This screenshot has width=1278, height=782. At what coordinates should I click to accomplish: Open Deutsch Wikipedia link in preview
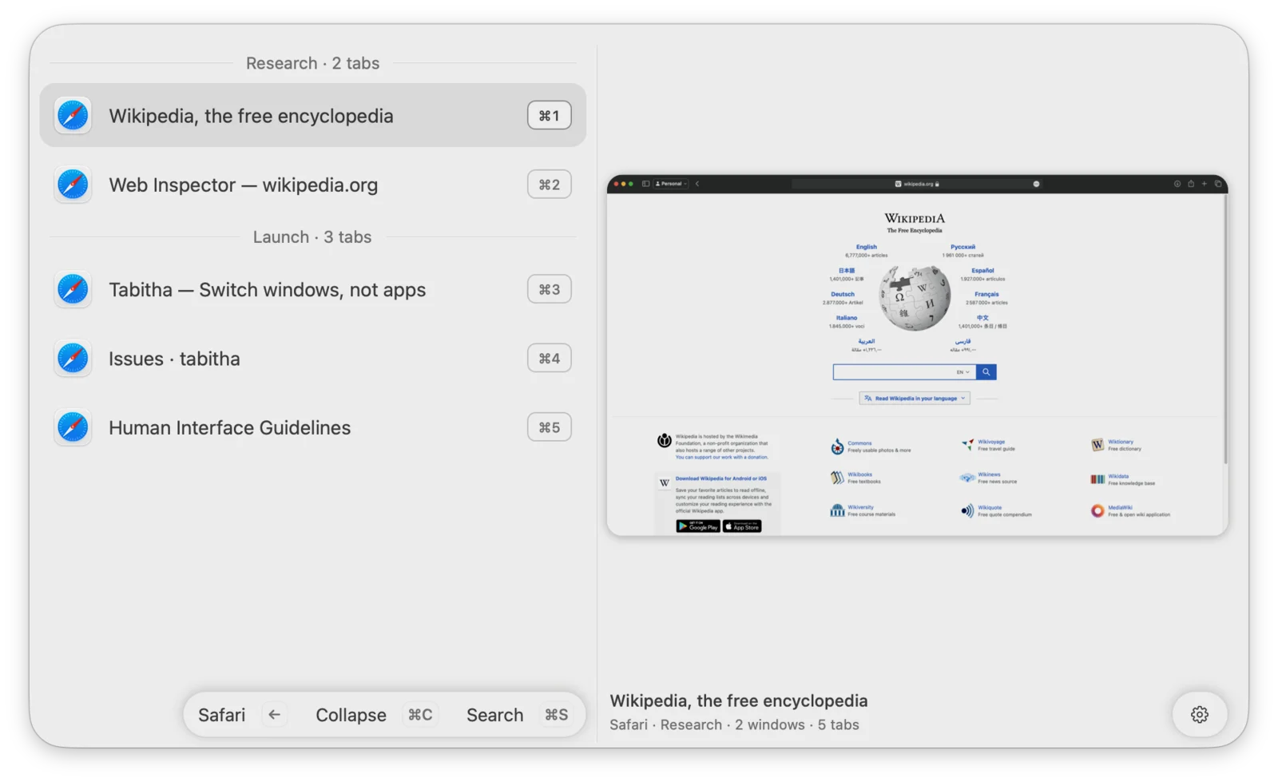click(843, 294)
